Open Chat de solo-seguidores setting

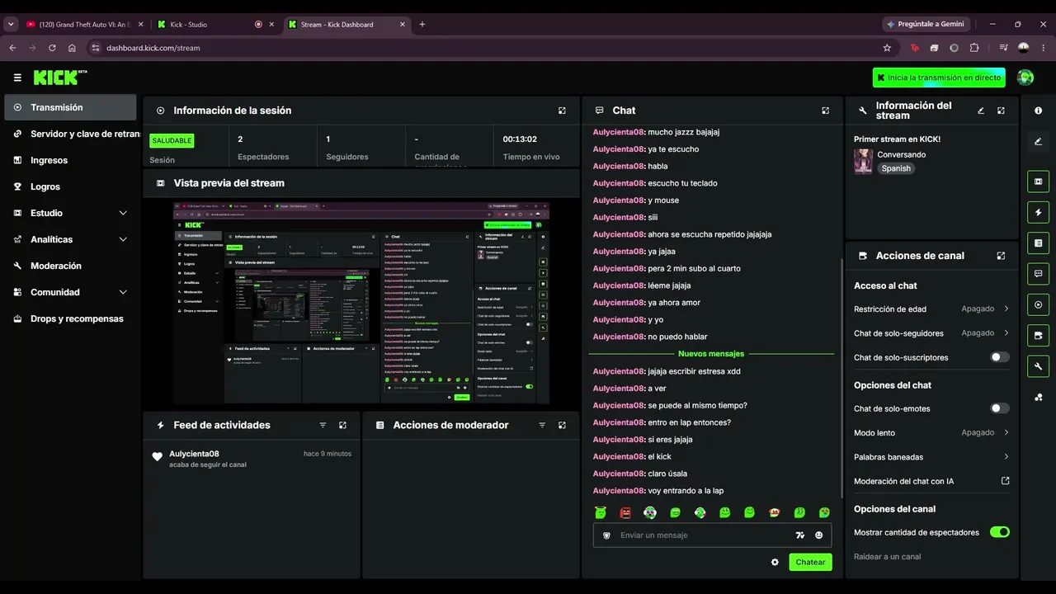click(931, 333)
